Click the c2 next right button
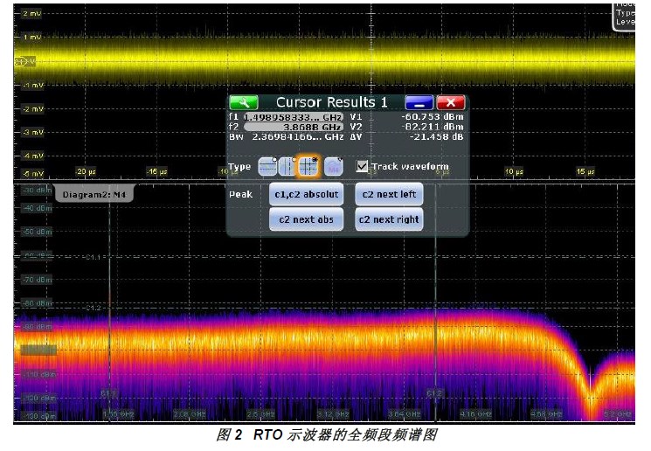The image size is (651, 451). (x=389, y=219)
